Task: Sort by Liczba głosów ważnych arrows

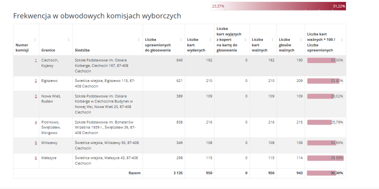Action: (301, 40)
